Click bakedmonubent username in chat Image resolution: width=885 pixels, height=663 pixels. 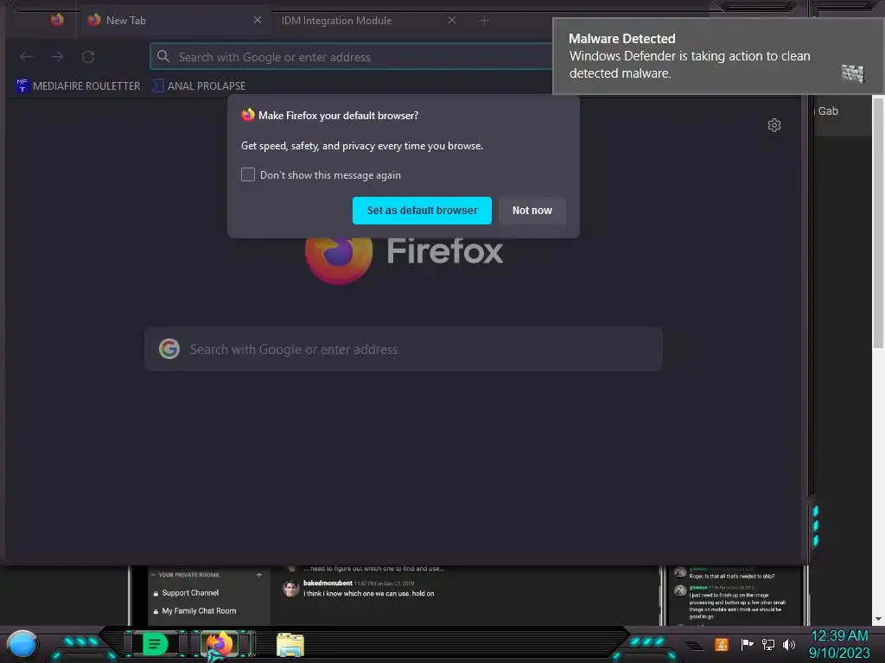(x=328, y=583)
